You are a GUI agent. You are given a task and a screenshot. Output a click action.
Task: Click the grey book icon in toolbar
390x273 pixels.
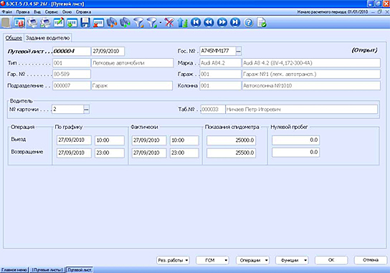[x=6, y=23]
